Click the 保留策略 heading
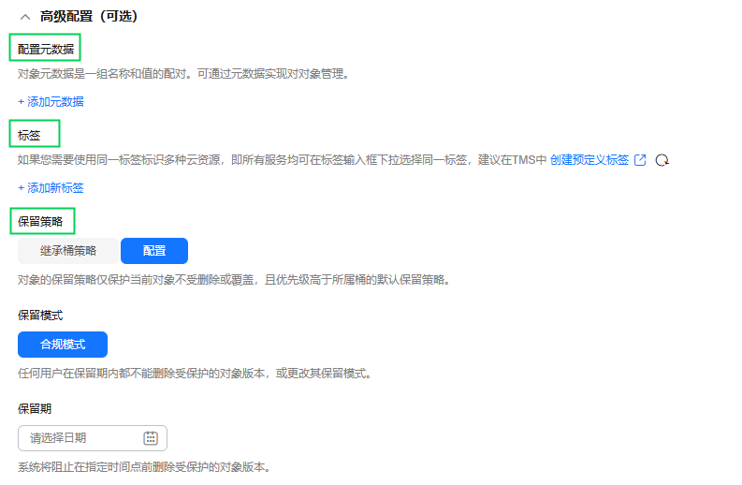This screenshot has height=485, width=742. point(40,222)
